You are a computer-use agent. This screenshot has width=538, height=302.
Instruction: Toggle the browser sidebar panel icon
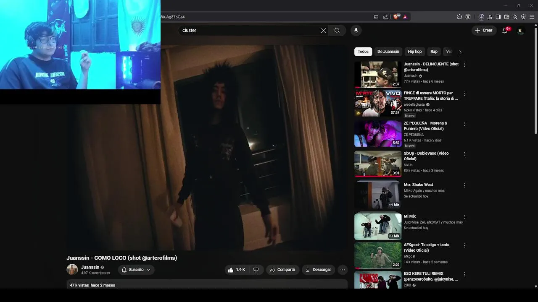tap(498, 17)
